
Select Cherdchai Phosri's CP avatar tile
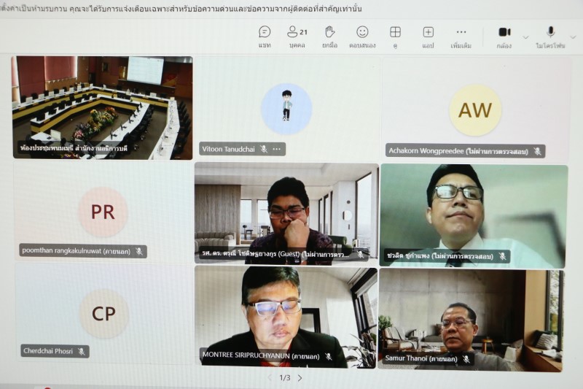(x=103, y=314)
